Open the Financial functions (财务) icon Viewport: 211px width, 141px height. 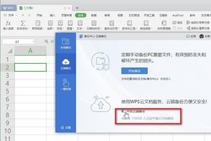(60, 23)
